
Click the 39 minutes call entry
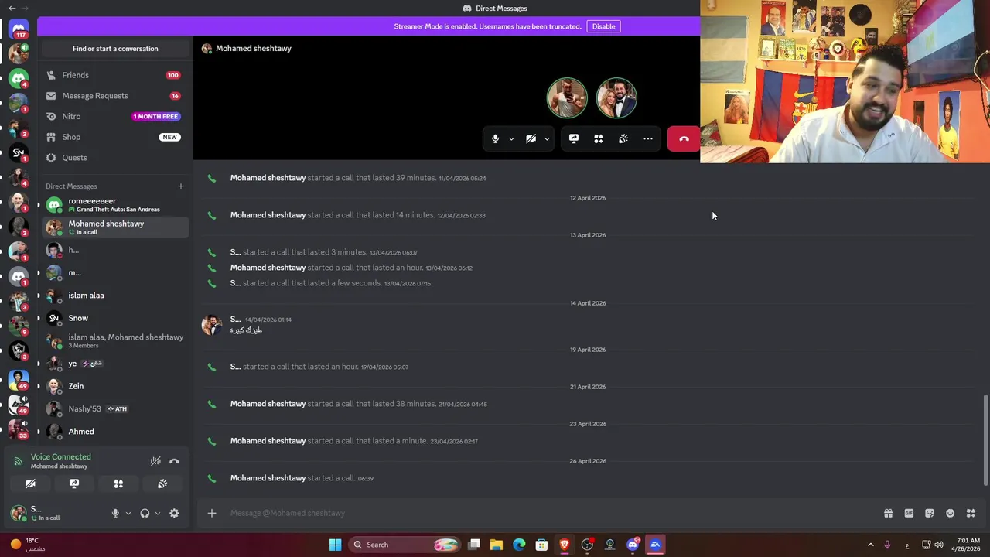click(x=358, y=178)
